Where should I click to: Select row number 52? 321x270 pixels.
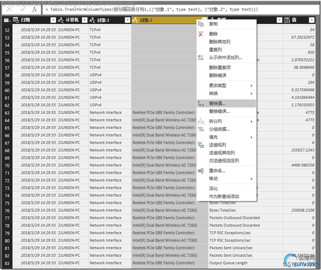click(7, 30)
